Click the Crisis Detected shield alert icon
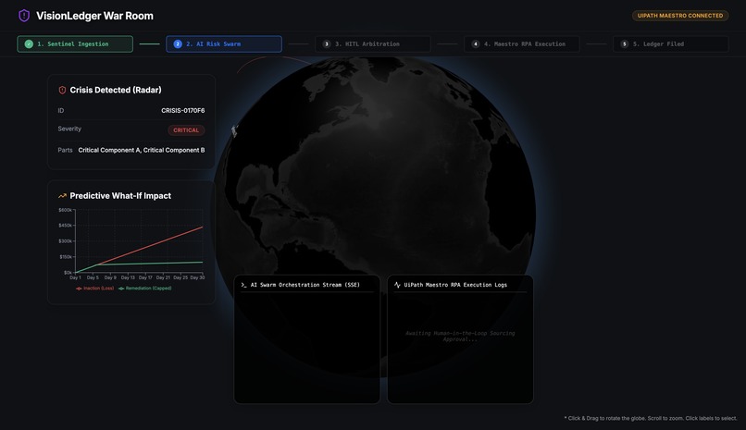This screenshot has height=430, width=746. coord(62,90)
